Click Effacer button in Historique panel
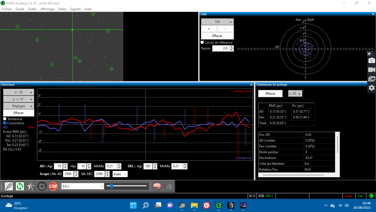This screenshot has width=376, height=212. click(19, 113)
